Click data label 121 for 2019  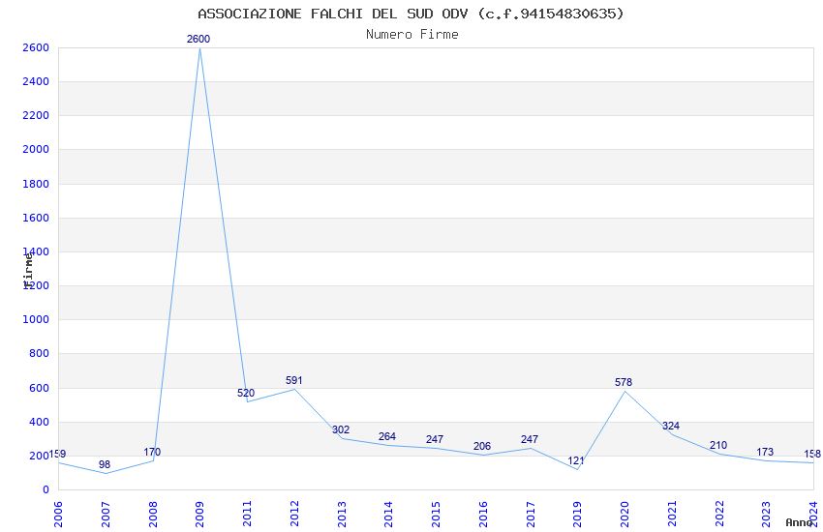(x=576, y=460)
